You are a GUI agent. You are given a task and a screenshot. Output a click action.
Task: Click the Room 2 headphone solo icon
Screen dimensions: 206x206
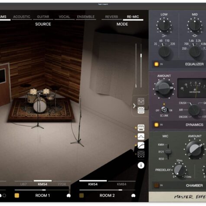point(133,196)
